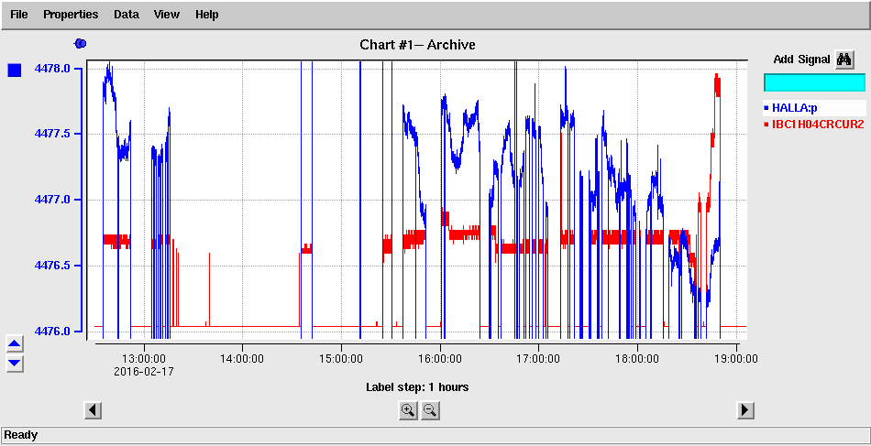Select the IBC1H04CRCUR2 legend entry
Viewport: 871px width, 446px height.
[814, 125]
